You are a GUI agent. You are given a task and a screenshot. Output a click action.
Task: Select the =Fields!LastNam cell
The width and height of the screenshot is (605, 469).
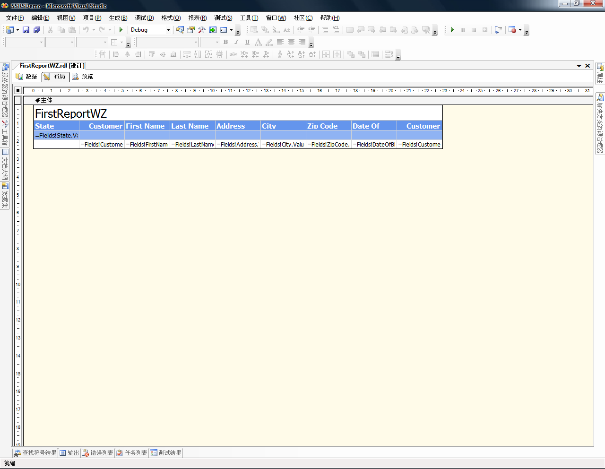point(192,144)
